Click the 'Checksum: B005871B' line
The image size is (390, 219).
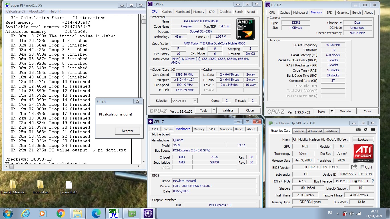pyautogui.click(x=29, y=159)
